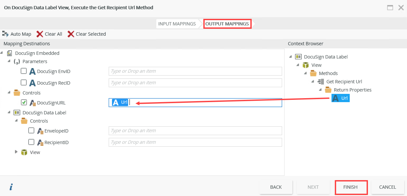The width and height of the screenshot is (407, 196).
Task: Click the green View cube icon in Context Browser
Action: pos(306,65)
